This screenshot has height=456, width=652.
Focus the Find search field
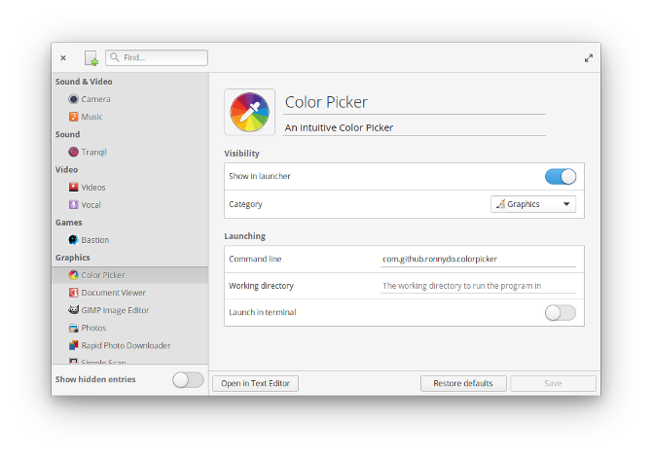[157, 57]
